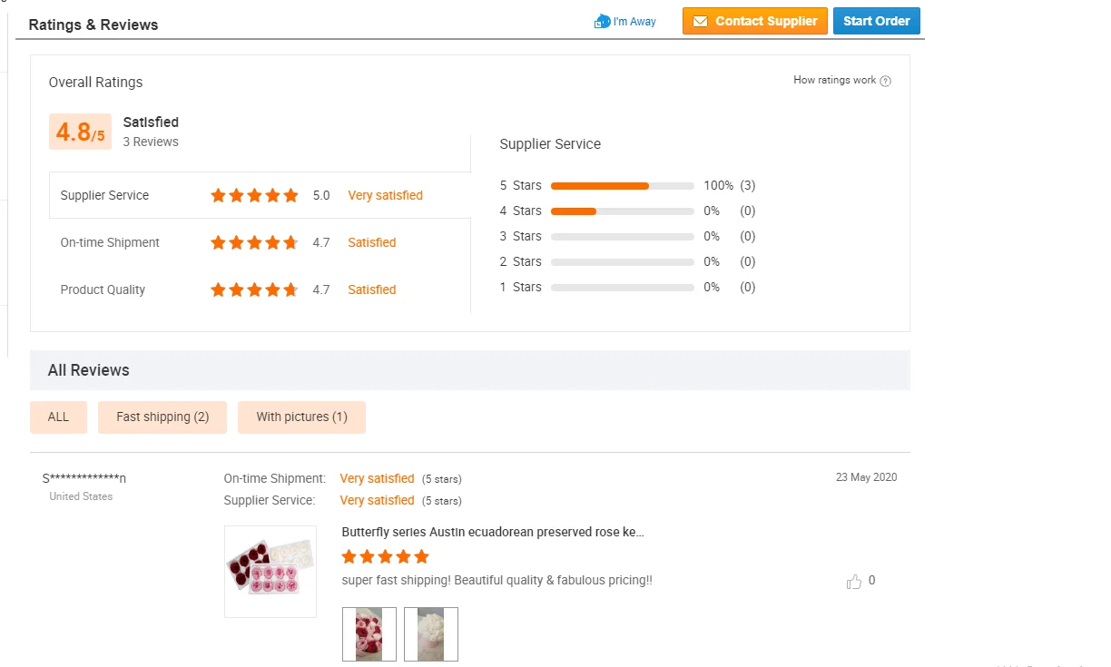Click the Product Quality star rating icons
This screenshot has width=1111, height=667.
254,289
